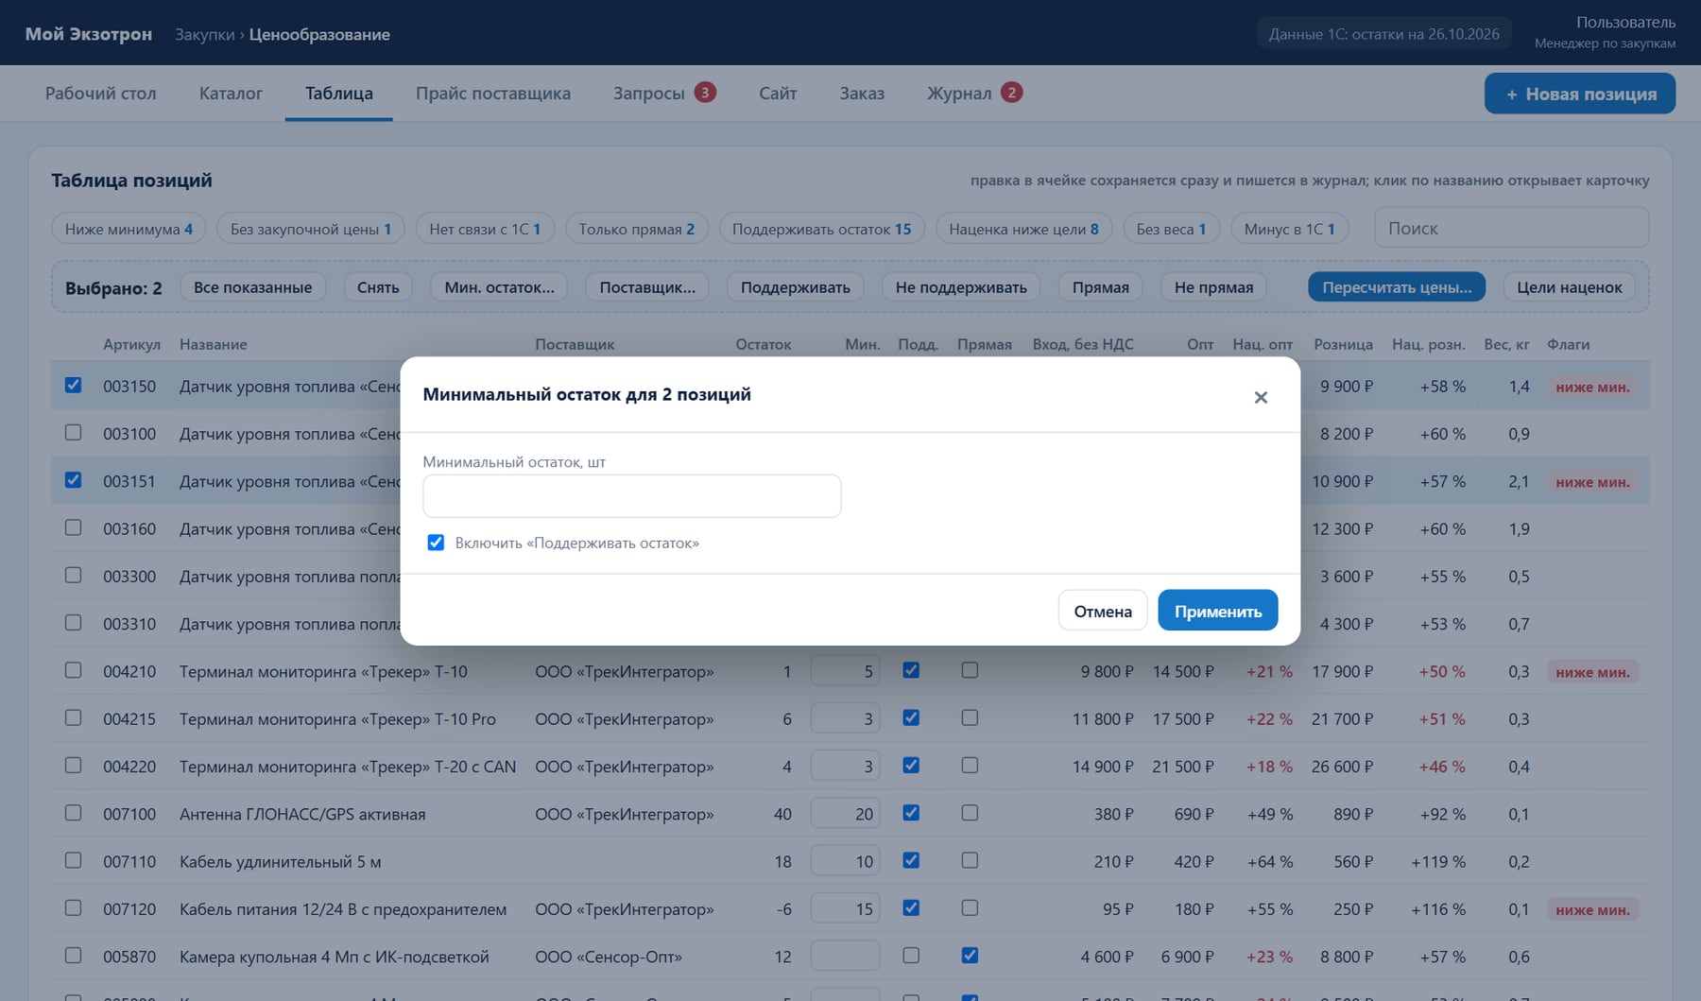Toggle Прямая checkbox for article 005870
This screenshot has width=1701, height=1001.
970,956
